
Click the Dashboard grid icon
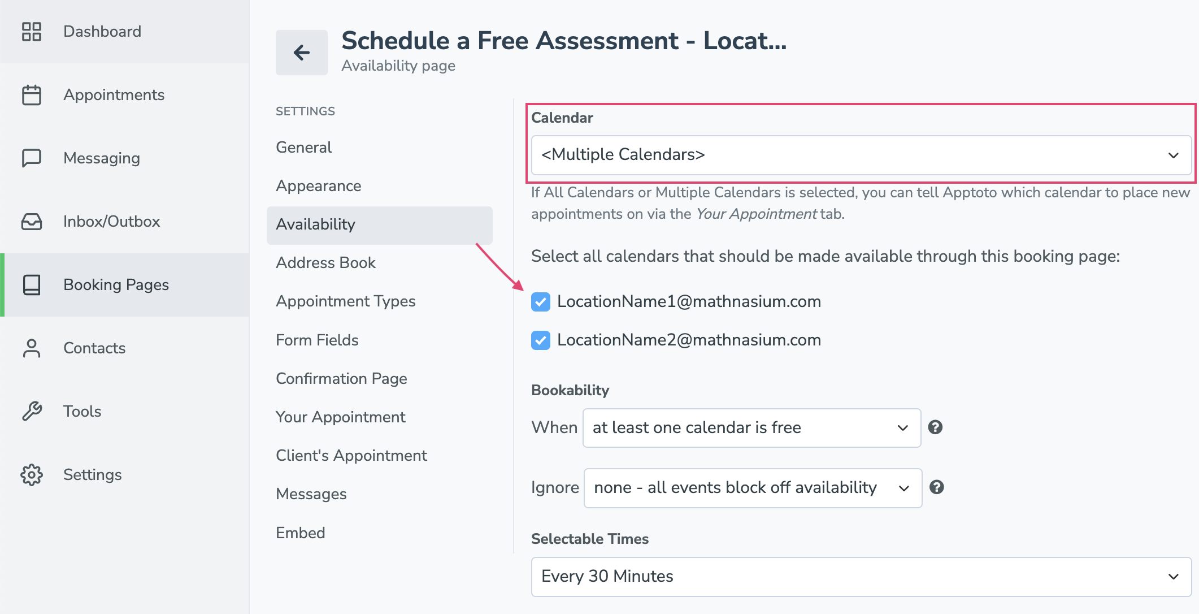(x=32, y=32)
